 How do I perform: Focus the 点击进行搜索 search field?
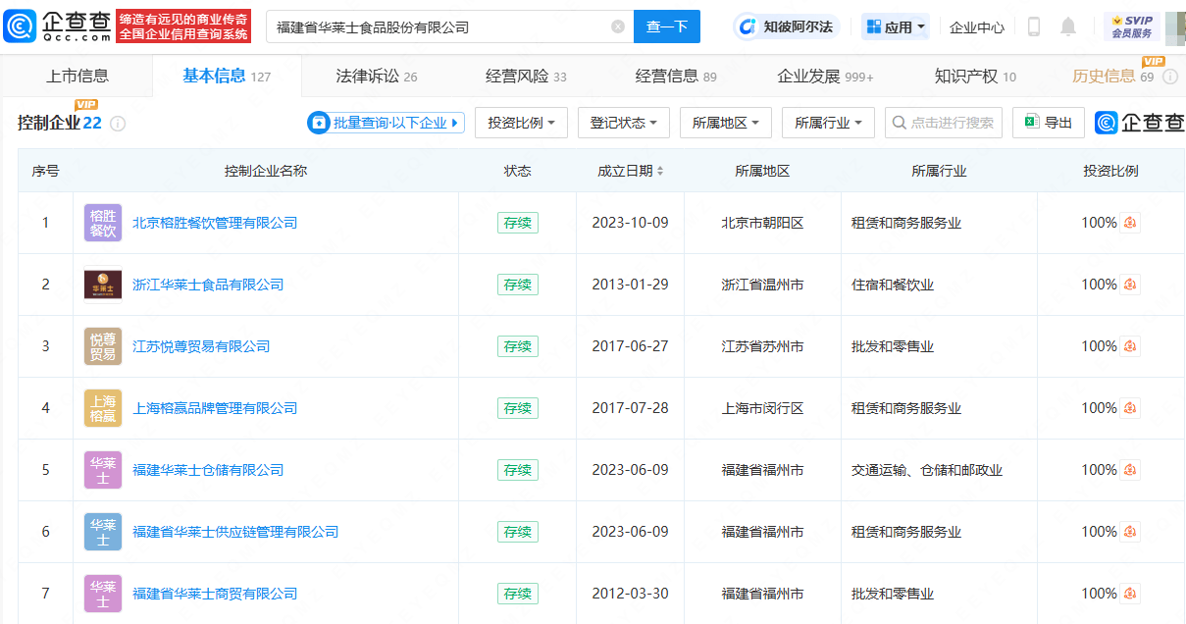(x=944, y=123)
